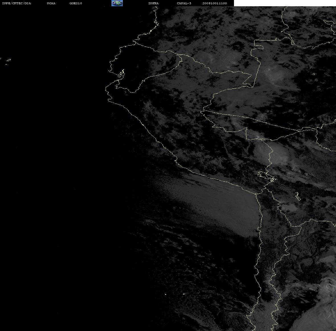Select the small lake outline southeast of Titicaca
Screen dimensions: 336x331
[x=298, y=196]
